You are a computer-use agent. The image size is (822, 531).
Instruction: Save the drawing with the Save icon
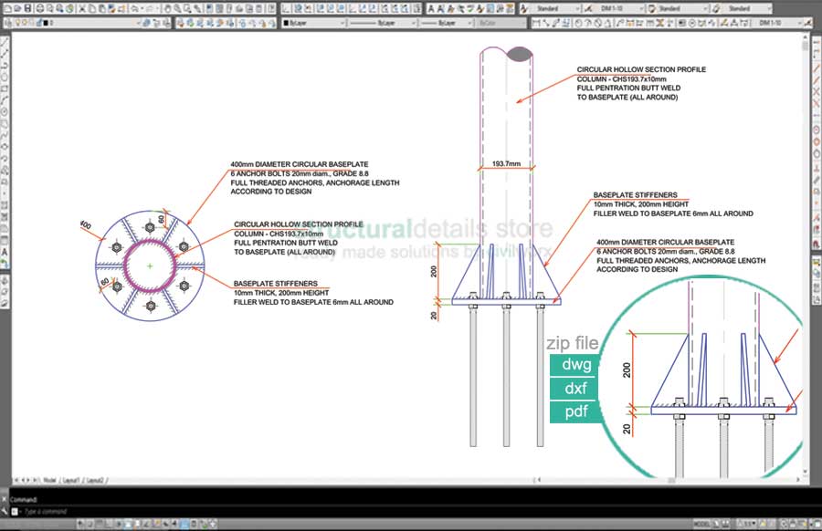(27, 8)
